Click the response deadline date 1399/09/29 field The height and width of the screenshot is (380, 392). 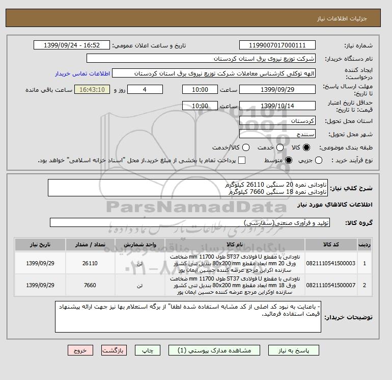[277, 89]
